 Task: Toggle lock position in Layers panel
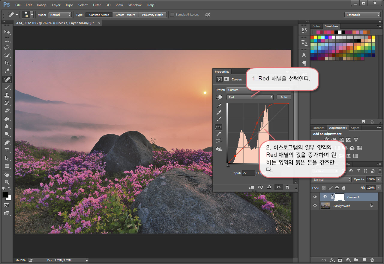pos(337,188)
